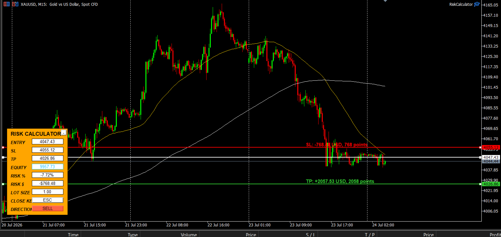Click the small chart shift triangle at top
This screenshot has height=237, width=501.
click(x=385, y=1)
